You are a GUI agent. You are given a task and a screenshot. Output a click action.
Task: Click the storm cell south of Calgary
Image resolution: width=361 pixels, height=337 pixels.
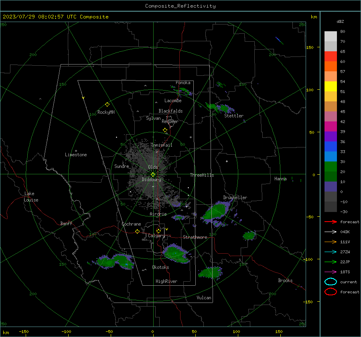[176, 253]
